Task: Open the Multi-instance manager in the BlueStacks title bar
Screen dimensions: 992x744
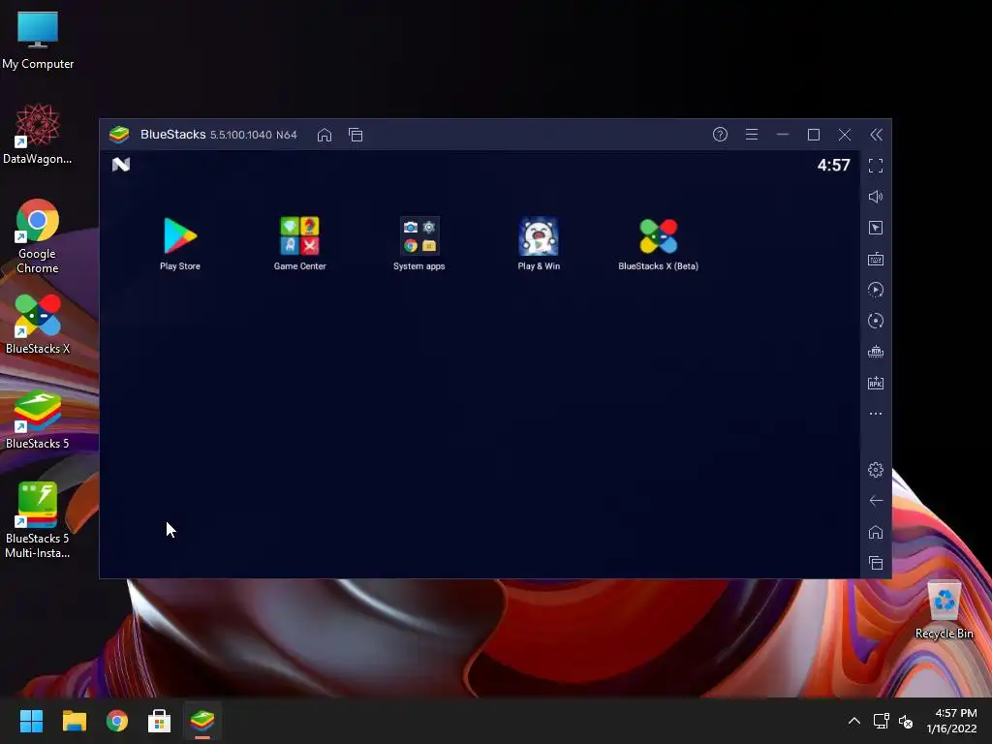Action: pos(356,135)
